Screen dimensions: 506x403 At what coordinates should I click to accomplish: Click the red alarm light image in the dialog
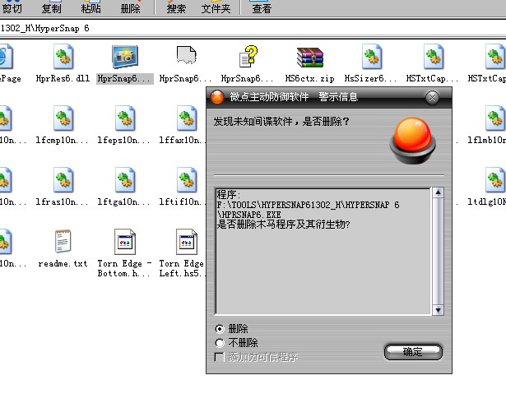click(x=413, y=141)
